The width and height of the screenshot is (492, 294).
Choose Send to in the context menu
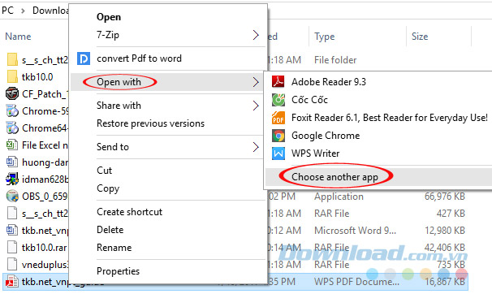click(x=113, y=147)
